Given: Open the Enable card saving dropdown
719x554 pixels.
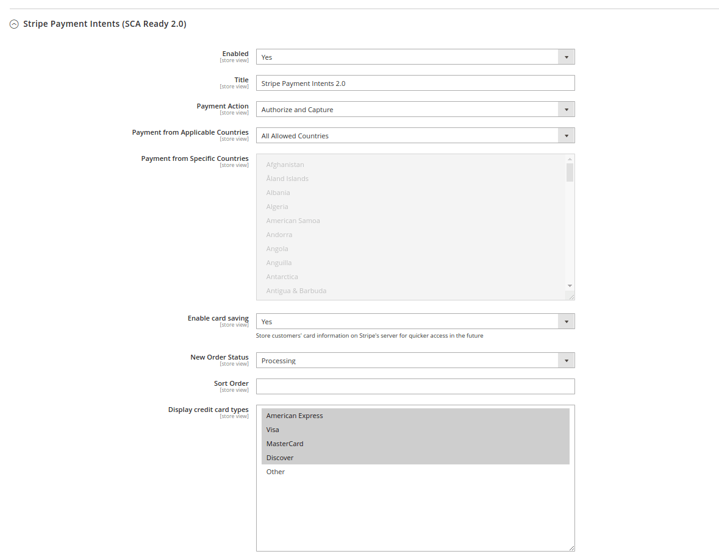Looking at the screenshot, I should (x=415, y=321).
